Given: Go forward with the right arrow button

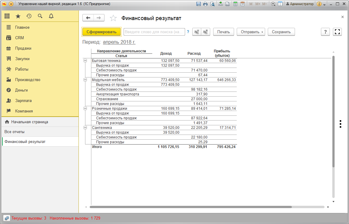Looking at the screenshot, I should 99,18.
